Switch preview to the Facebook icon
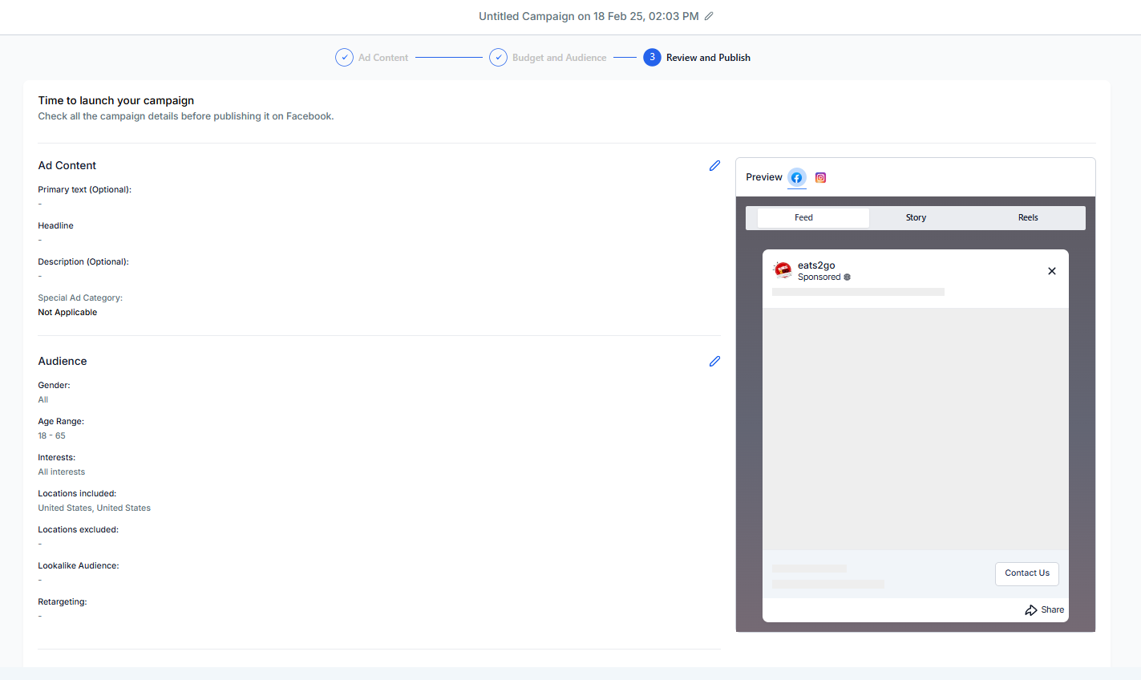The height and width of the screenshot is (680, 1141). coord(797,177)
